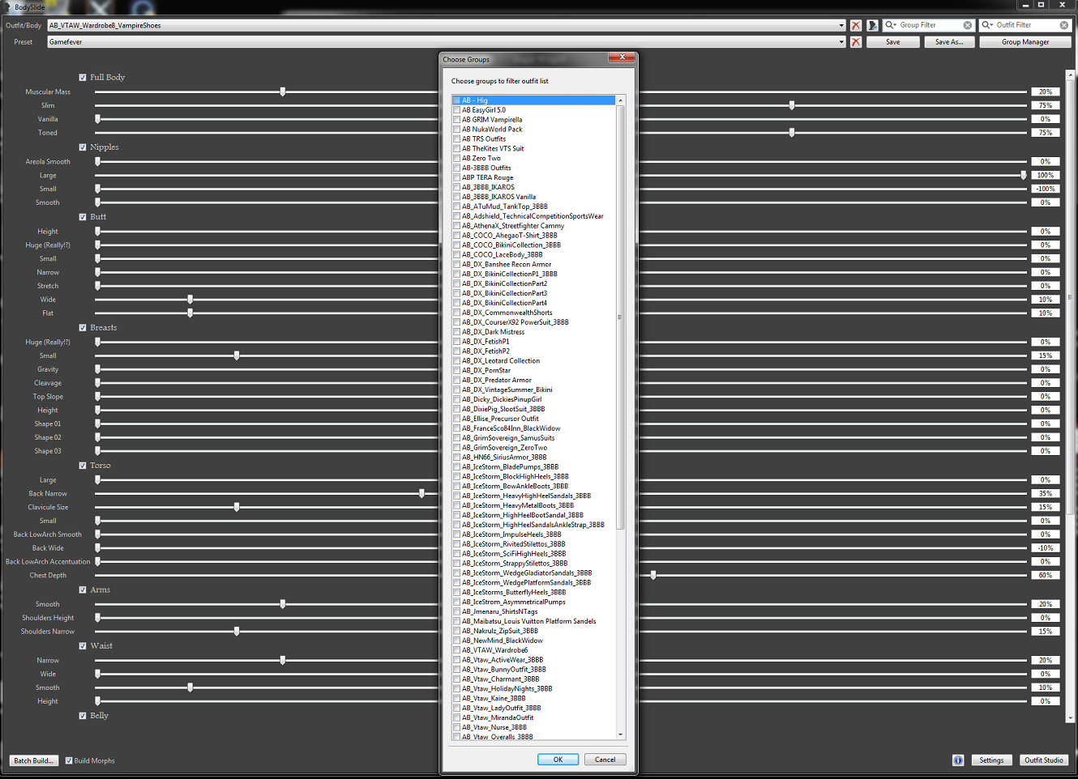Open the Group Filter search options magnifier
The image size is (1078, 779).
[x=891, y=25]
